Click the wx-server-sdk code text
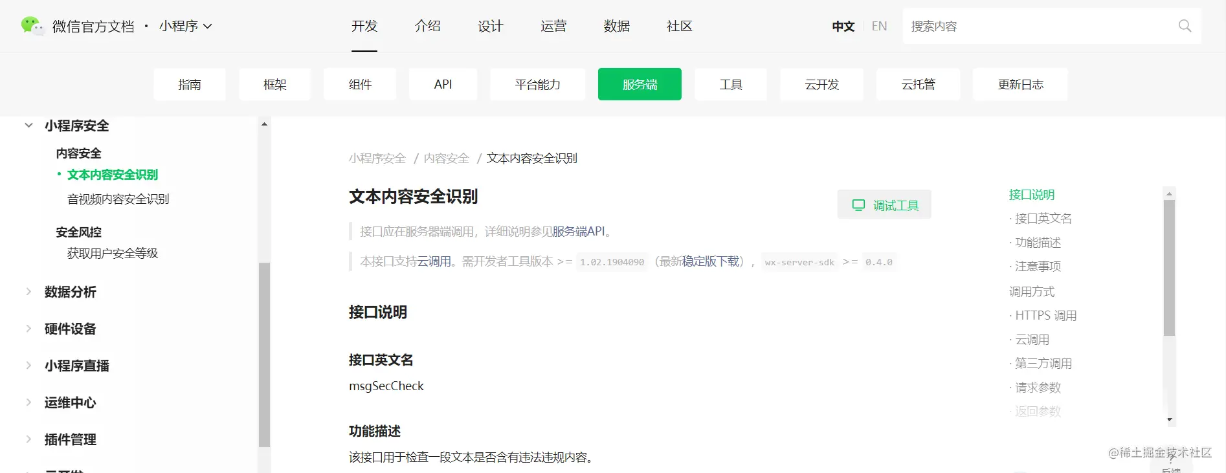 (x=799, y=262)
